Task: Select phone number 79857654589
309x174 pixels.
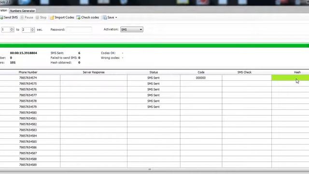Action: pos(28,165)
